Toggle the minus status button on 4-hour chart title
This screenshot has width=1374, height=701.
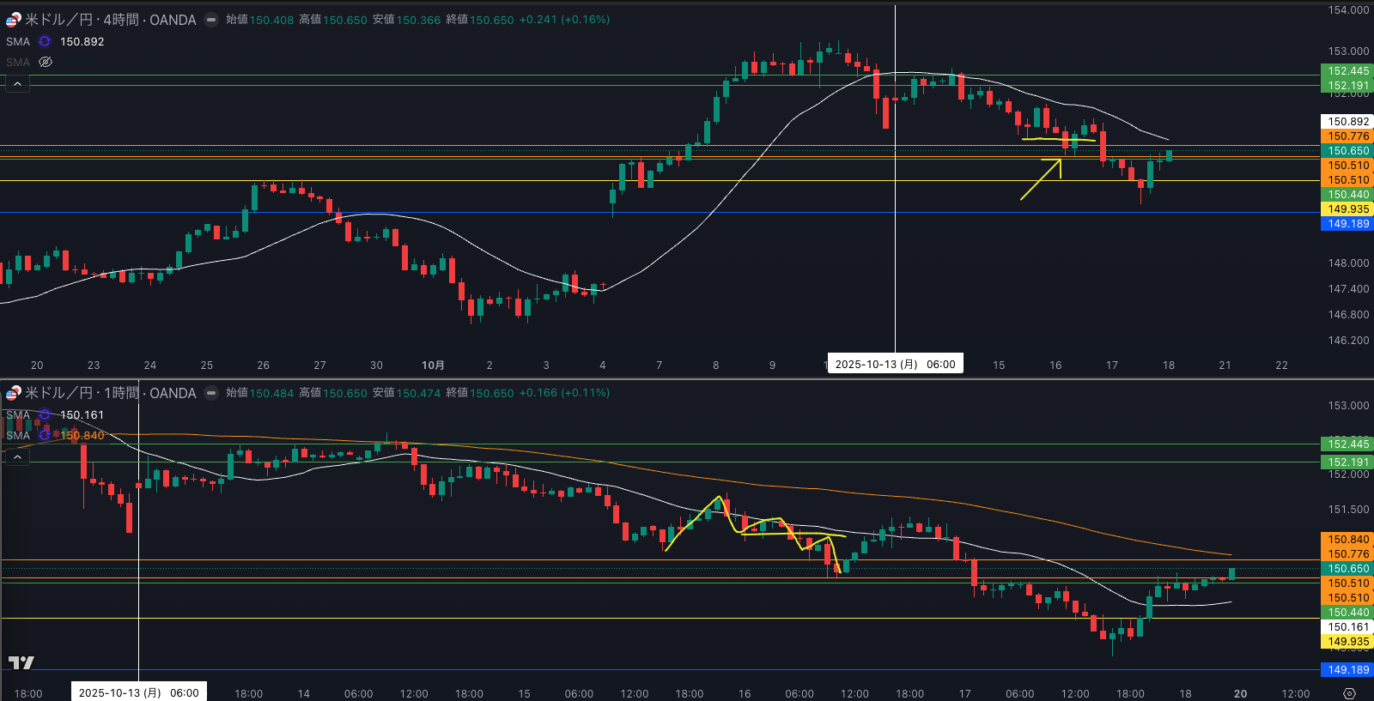(211, 20)
